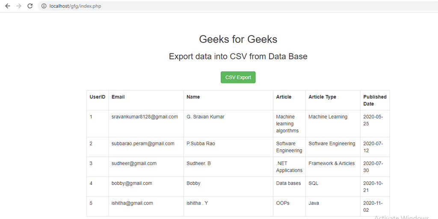This screenshot has width=438, height=219.
Task: Click the site info icon in address bar
Action: (x=44, y=6)
